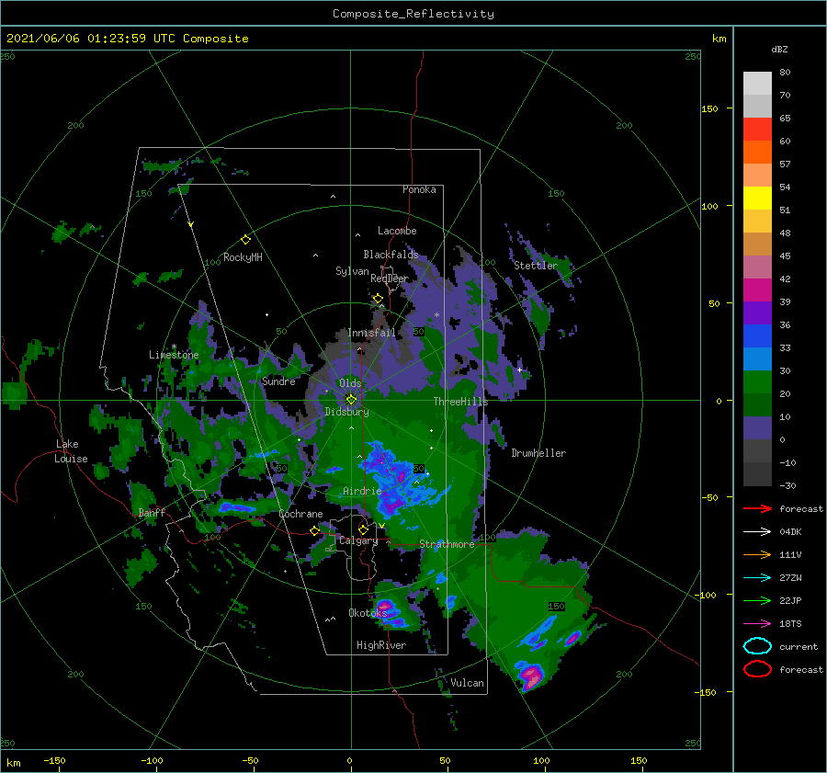Click the Cochrane label
Image resolution: width=827 pixels, height=773 pixels.
[300, 514]
